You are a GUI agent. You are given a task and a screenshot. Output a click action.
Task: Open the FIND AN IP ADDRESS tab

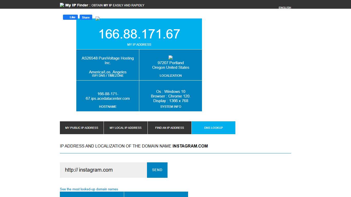(x=169, y=127)
